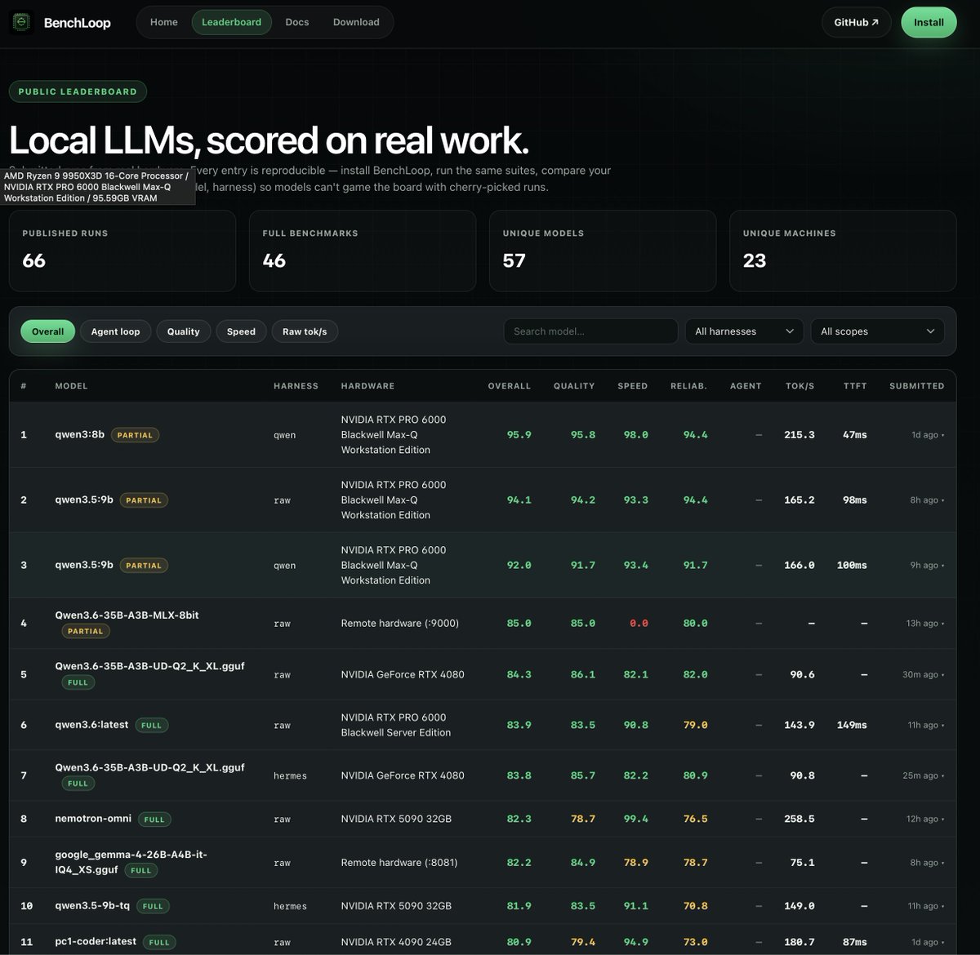980x955 pixels.
Task: Sort by the AGENT column header
Action: tap(746, 386)
